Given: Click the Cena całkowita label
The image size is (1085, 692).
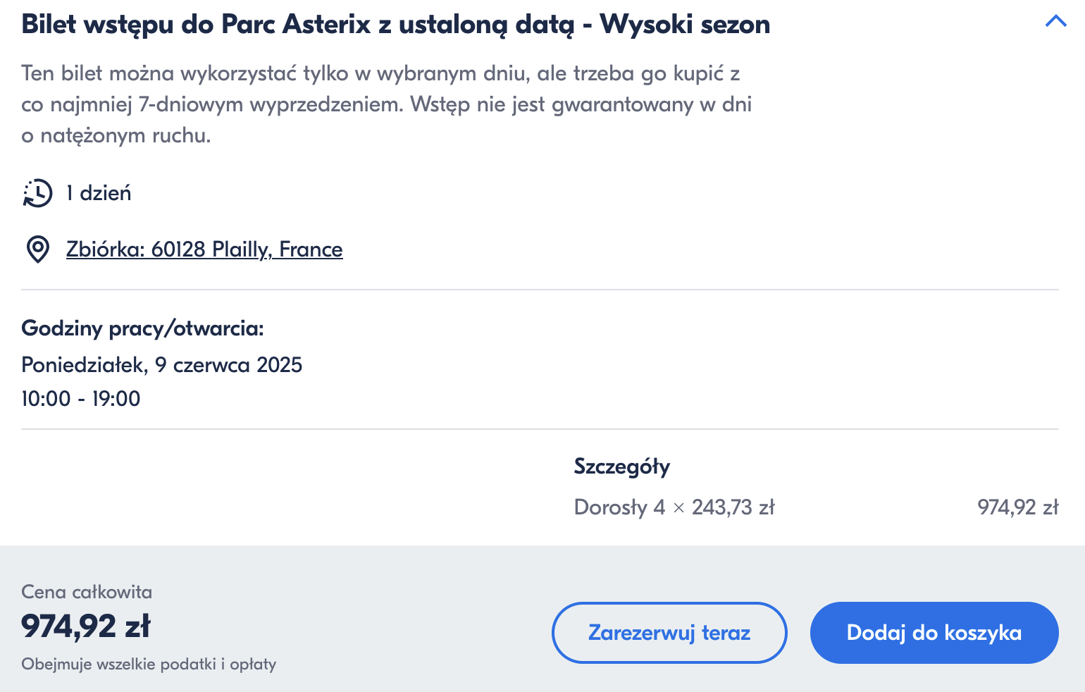Looking at the screenshot, I should [x=87, y=592].
